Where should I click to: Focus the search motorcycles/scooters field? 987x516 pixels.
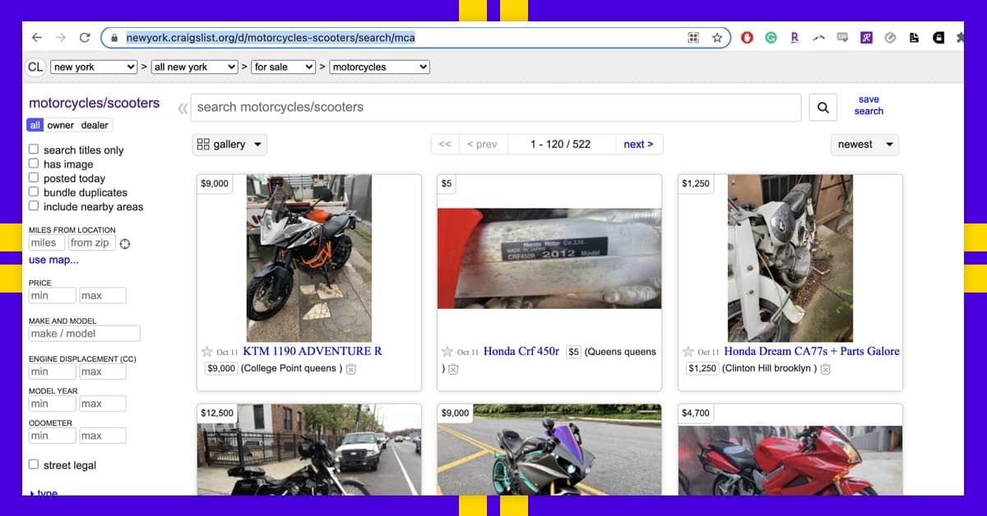(x=496, y=107)
